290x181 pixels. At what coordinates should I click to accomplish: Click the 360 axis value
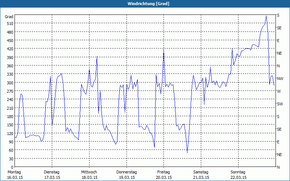pyautogui.click(x=10, y=66)
